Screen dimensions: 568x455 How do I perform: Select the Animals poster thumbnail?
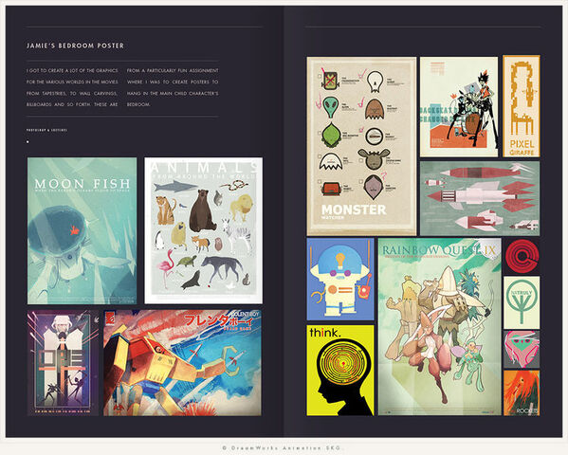pos(204,230)
